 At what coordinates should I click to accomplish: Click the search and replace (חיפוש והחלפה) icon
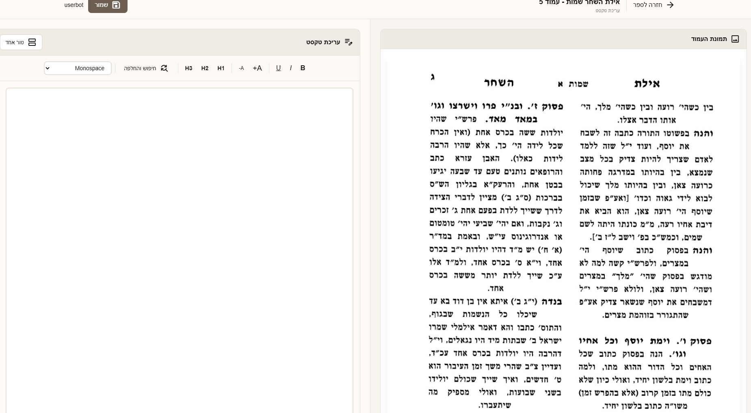tap(164, 68)
